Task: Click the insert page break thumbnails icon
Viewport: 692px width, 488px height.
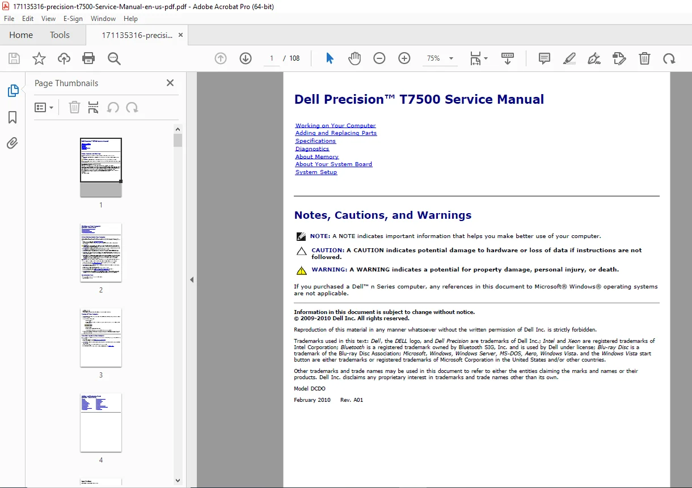Action: pyautogui.click(x=94, y=107)
